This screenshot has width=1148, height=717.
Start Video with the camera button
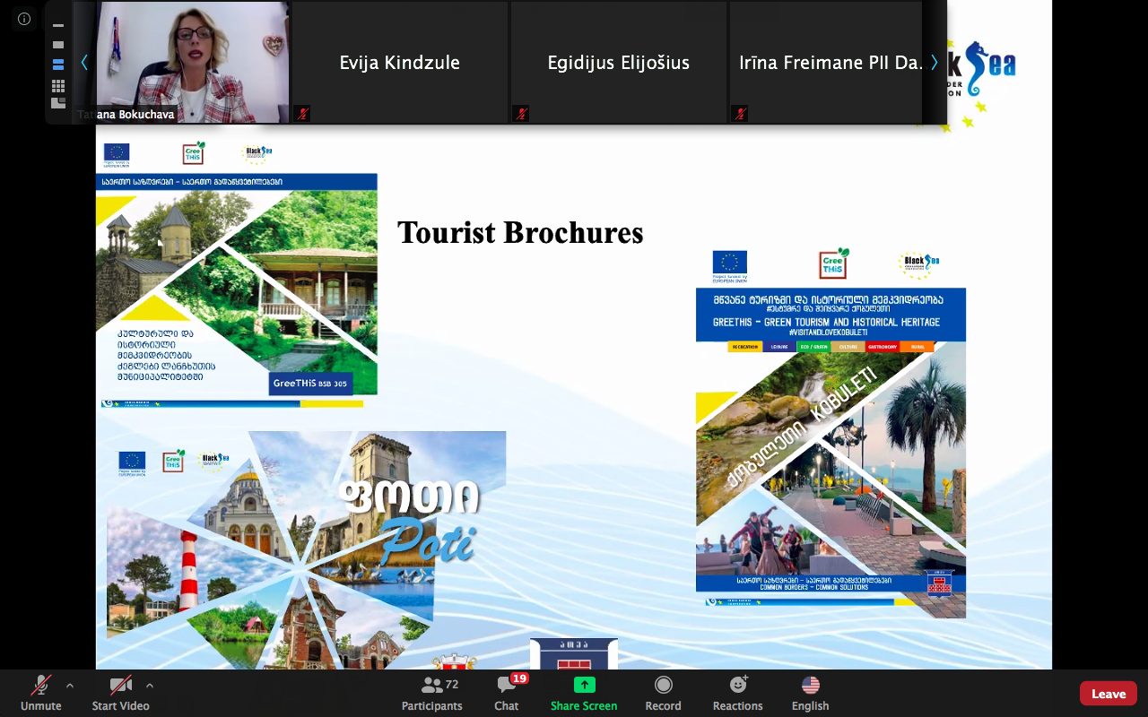(x=120, y=693)
